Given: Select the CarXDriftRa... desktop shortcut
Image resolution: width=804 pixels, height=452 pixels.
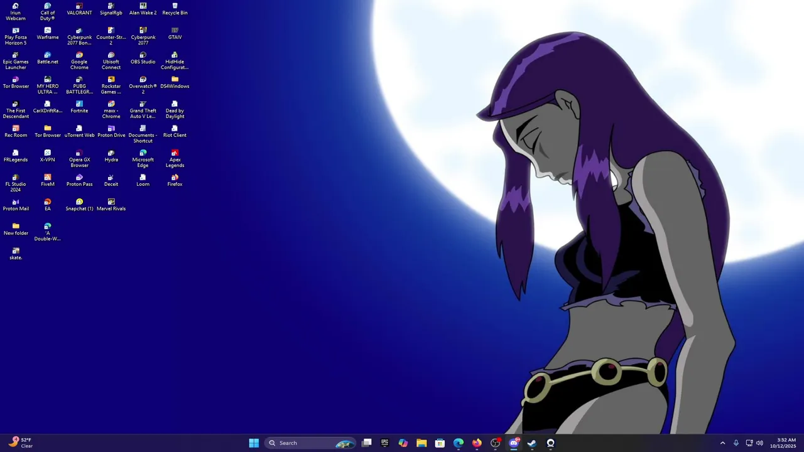Looking at the screenshot, I should pos(48,107).
